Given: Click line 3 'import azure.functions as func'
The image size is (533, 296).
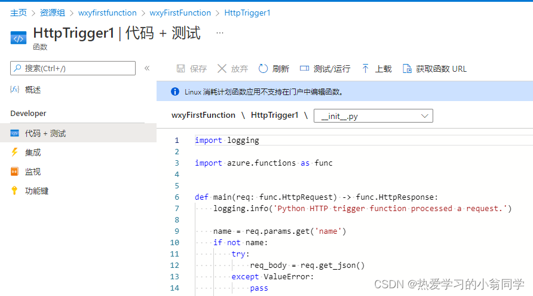Looking at the screenshot, I should (x=264, y=163).
